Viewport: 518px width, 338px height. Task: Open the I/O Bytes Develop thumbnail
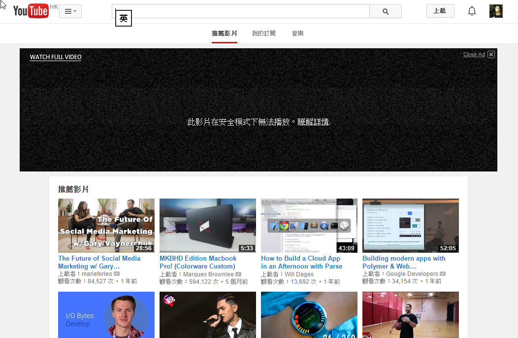[x=106, y=315]
